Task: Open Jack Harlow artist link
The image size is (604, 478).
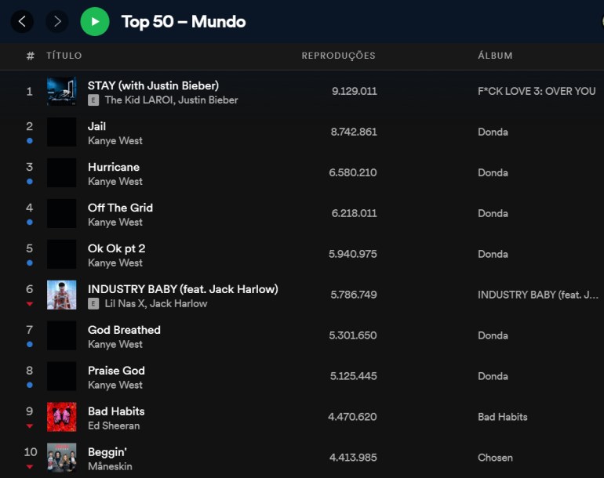Action: coord(179,304)
